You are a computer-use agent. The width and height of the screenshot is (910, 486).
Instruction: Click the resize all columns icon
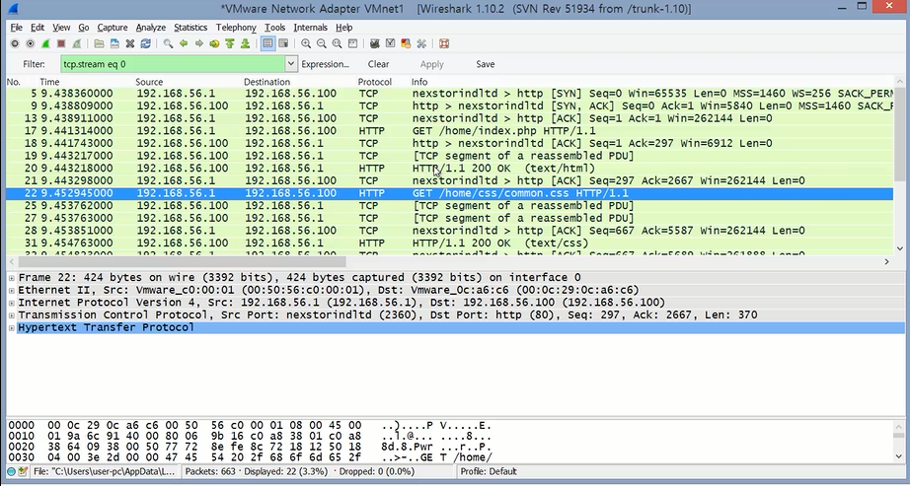353,43
